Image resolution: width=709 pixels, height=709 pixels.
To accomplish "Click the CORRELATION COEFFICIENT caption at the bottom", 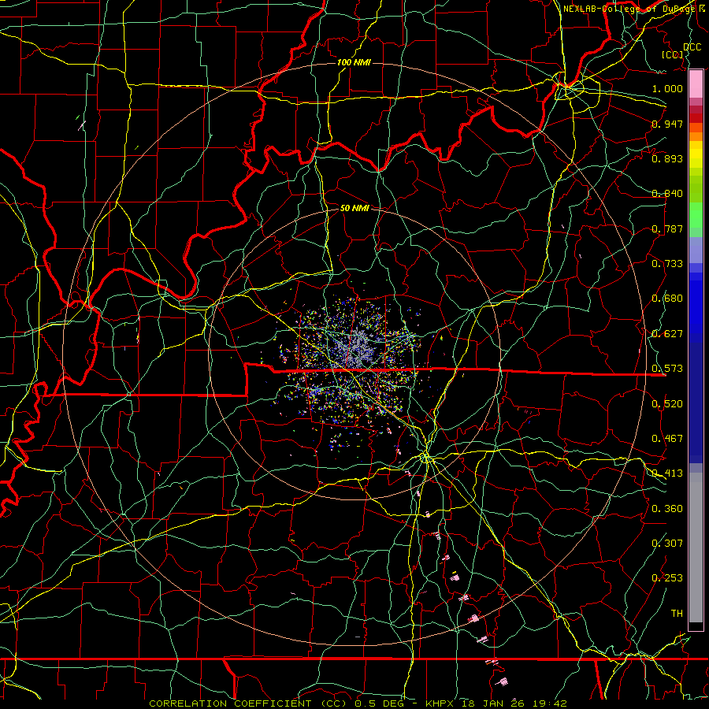I will (358, 703).
